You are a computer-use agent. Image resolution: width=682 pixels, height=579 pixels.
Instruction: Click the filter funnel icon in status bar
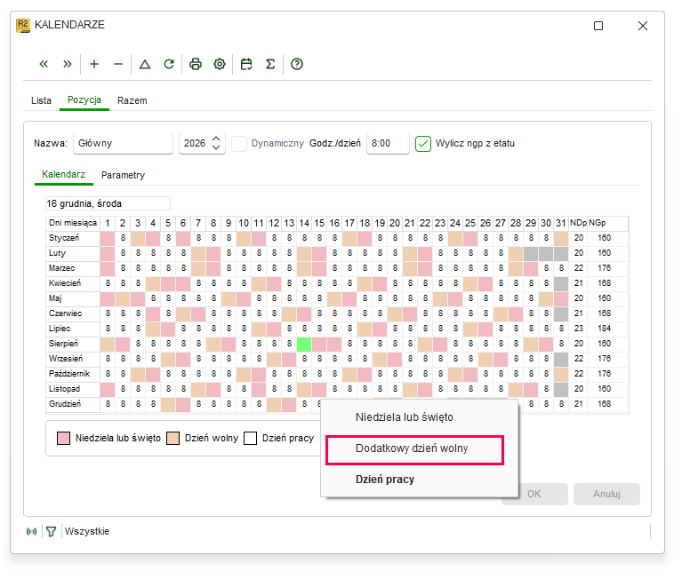[x=52, y=531]
